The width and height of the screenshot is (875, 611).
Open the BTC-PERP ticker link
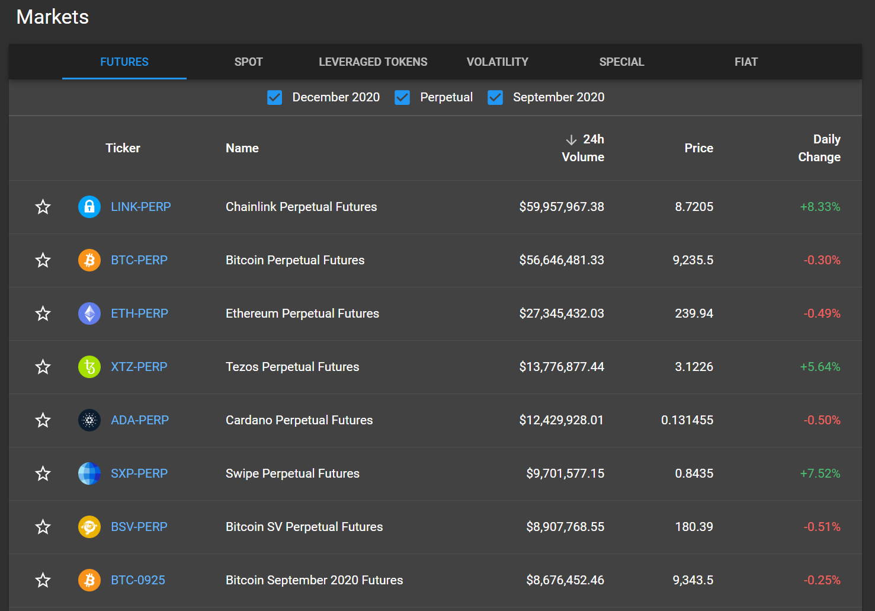(139, 260)
